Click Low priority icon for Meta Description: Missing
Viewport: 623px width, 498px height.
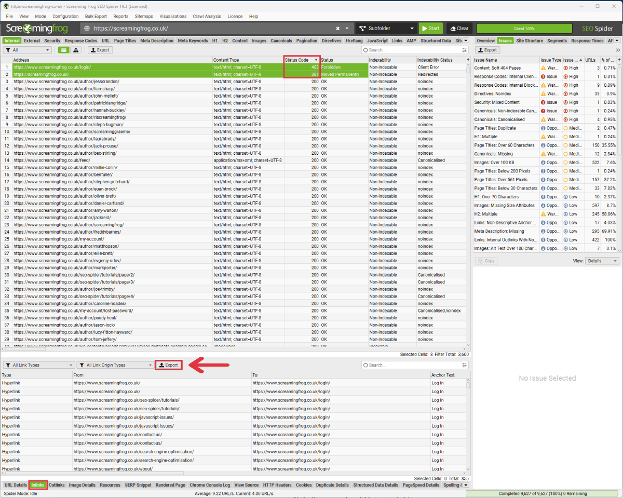tap(566, 231)
